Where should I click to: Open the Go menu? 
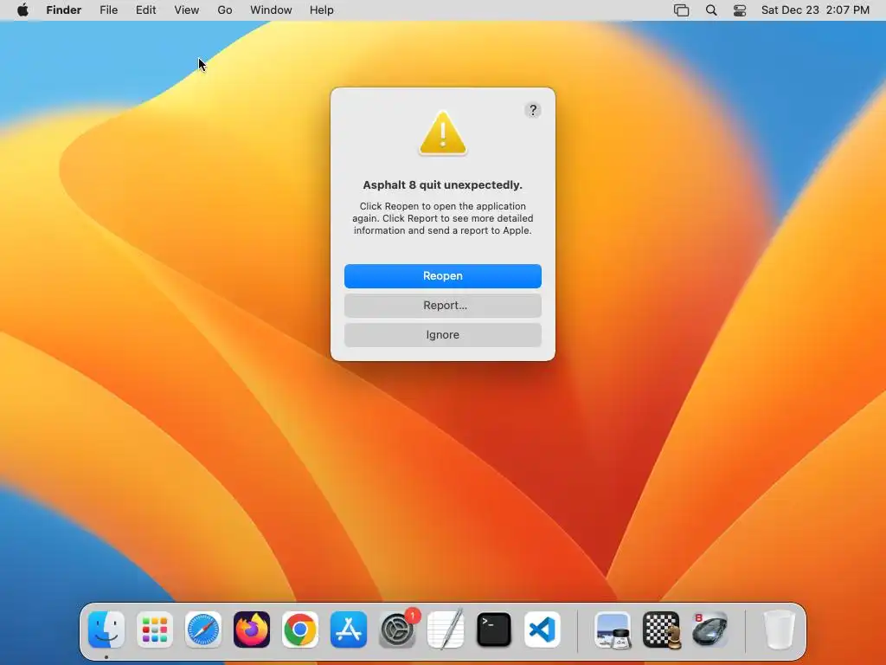click(x=225, y=10)
